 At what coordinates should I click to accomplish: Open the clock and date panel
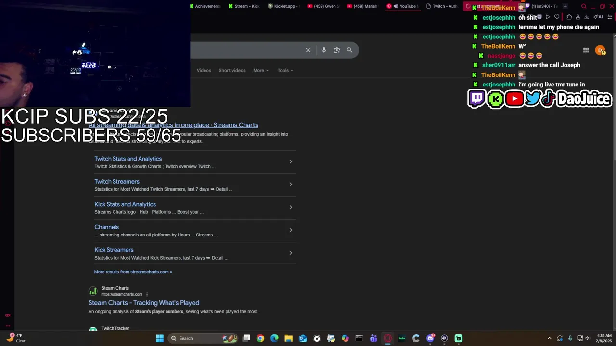click(x=604, y=338)
